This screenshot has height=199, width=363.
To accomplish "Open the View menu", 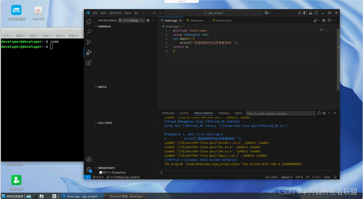I will tap(128, 13).
